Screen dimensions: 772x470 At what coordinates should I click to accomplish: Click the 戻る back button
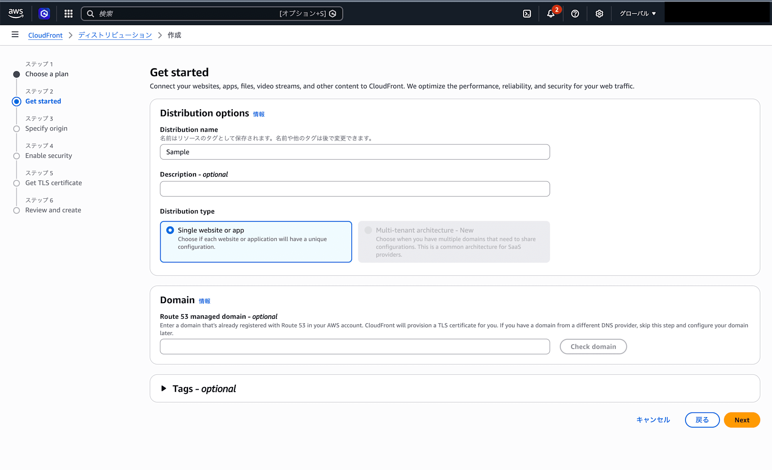pos(702,420)
